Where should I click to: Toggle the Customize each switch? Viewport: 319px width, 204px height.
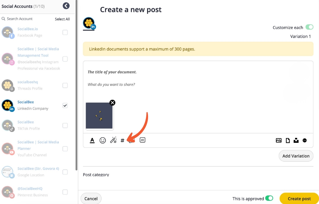(309, 27)
